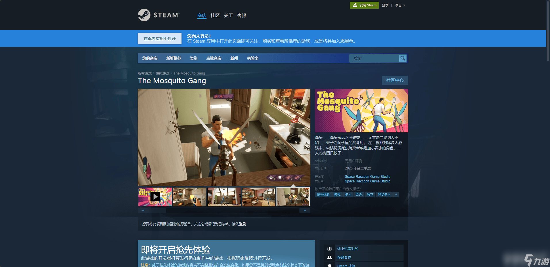
Task: Click the thumbnail strip horizontal scrollbar handle
Action: 157,211
